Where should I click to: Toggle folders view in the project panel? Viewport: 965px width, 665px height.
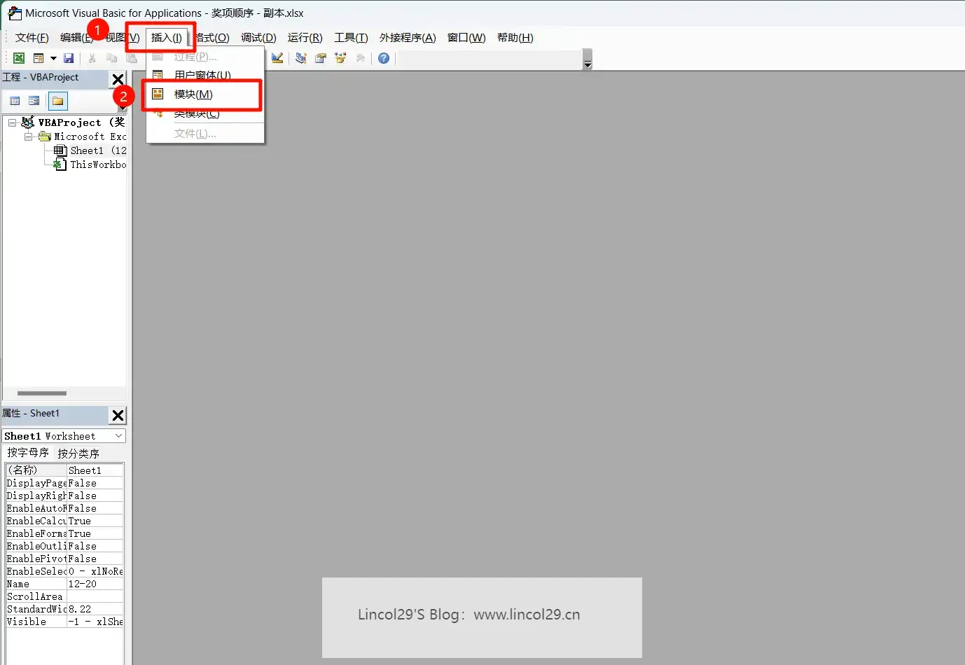[58, 101]
